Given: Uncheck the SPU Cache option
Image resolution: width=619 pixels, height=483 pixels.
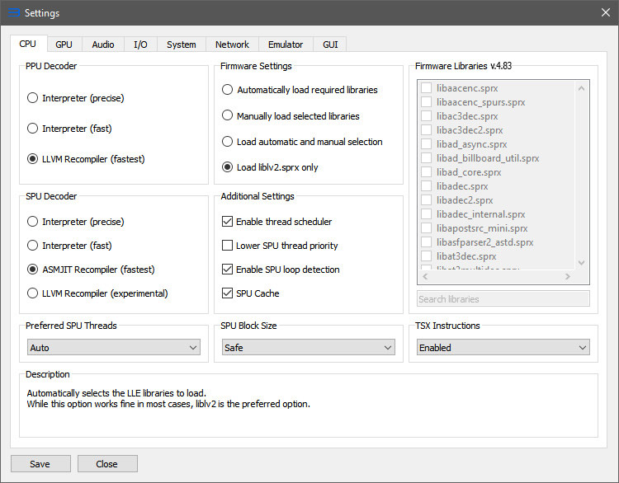Looking at the screenshot, I should click(x=251, y=293).
